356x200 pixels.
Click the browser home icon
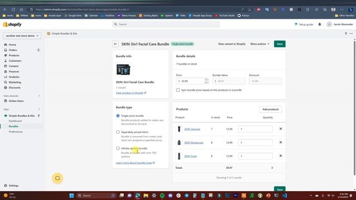pos(21,9)
